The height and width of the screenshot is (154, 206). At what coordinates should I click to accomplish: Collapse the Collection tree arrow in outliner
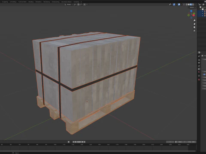point(200,9)
